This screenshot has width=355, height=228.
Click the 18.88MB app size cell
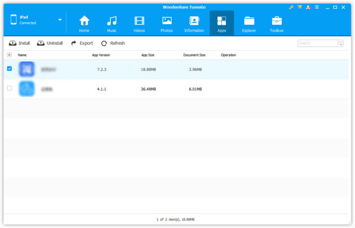coord(149,69)
